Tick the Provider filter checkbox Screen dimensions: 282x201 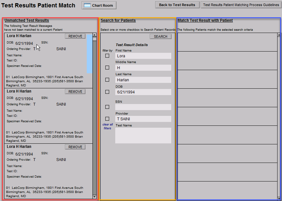[x=107, y=119]
